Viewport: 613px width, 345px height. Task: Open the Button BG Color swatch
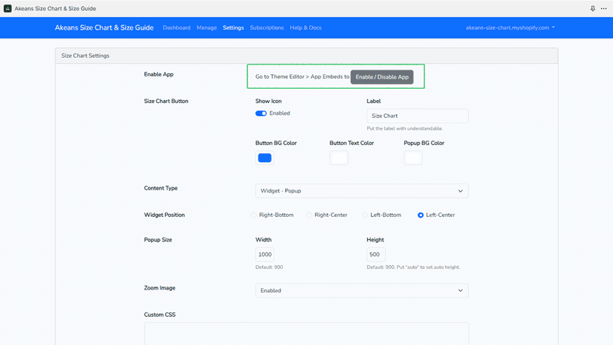tap(264, 158)
